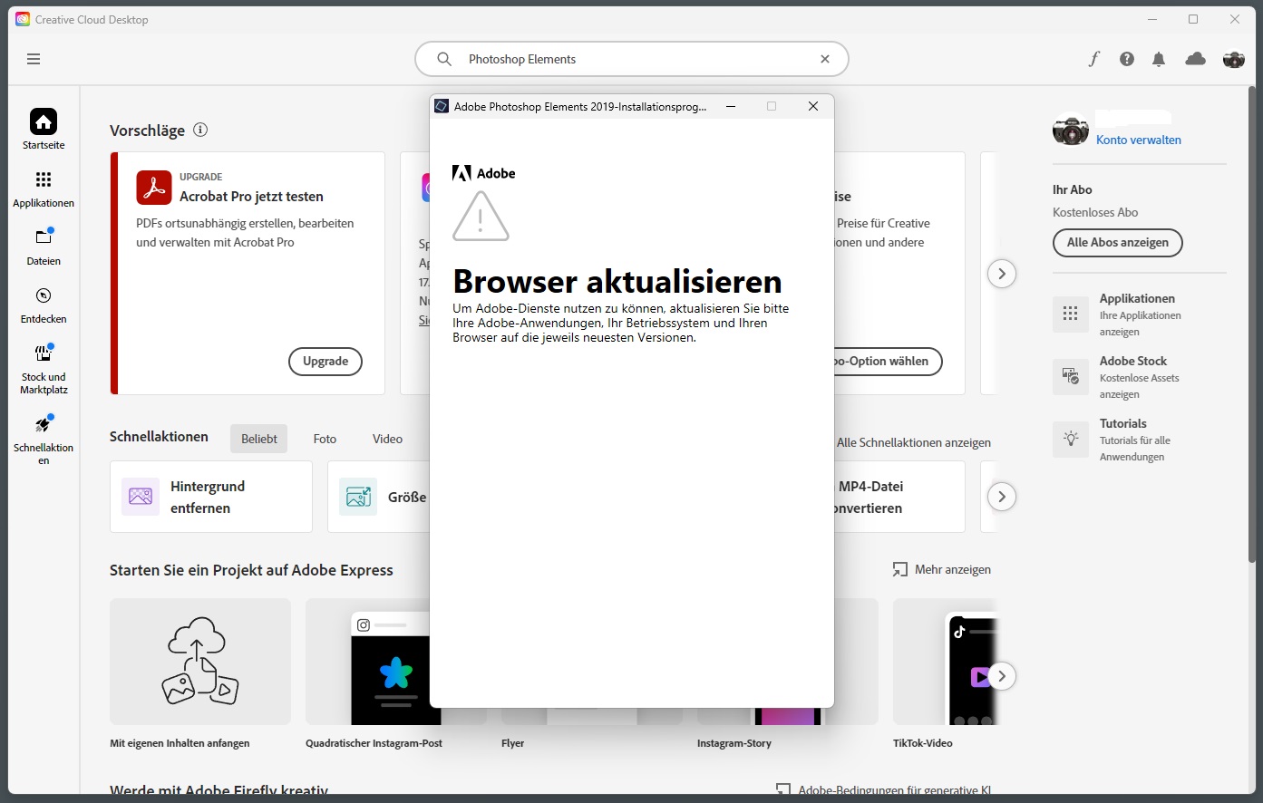The width and height of the screenshot is (1263, 803).
Task: Open the help question mark icon
Action: coord(1127,59)
